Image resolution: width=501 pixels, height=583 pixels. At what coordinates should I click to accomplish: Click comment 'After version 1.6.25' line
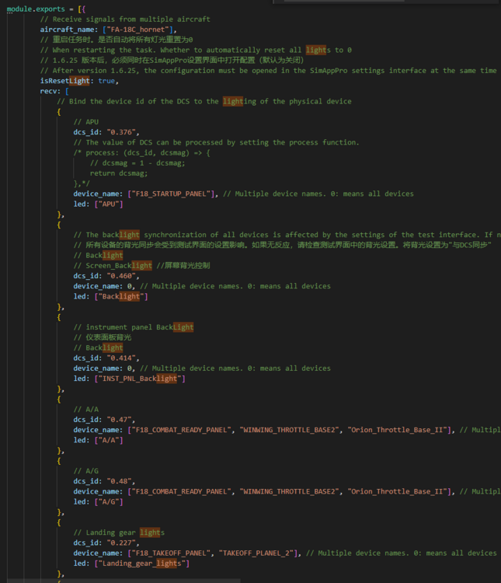tap(268, 71)
